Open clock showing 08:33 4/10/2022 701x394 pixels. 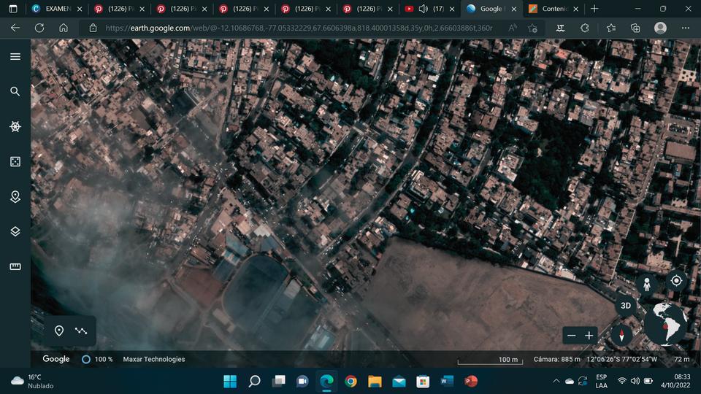(675, 381)
